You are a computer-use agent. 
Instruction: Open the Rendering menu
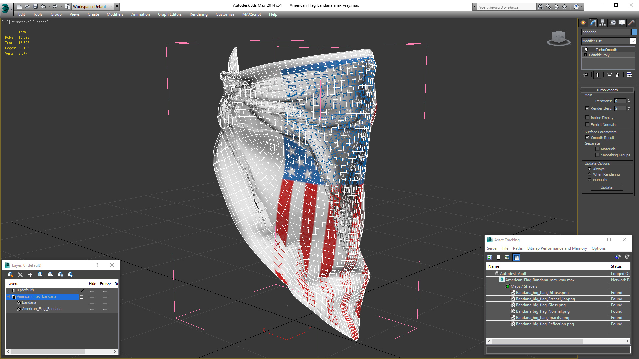pyautogui.click(x=198, y=14)
